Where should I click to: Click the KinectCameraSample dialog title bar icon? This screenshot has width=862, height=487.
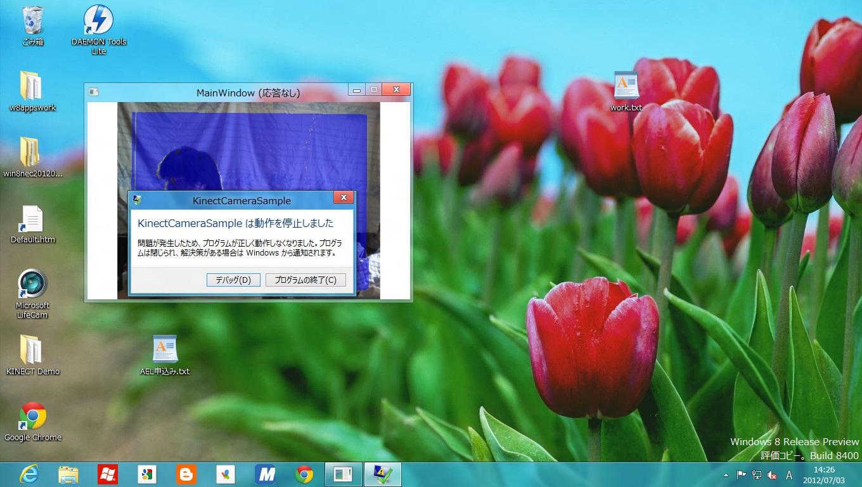[x=137, y=200]
